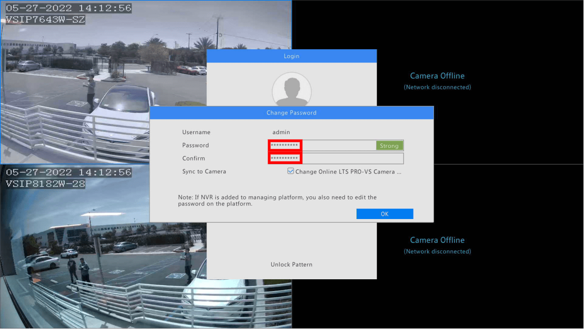The width and height of the screenshot is (584, 329).
Task: Click the Change Online LTS PRO-VS Camera label
Action: click(x=348, y=172)
